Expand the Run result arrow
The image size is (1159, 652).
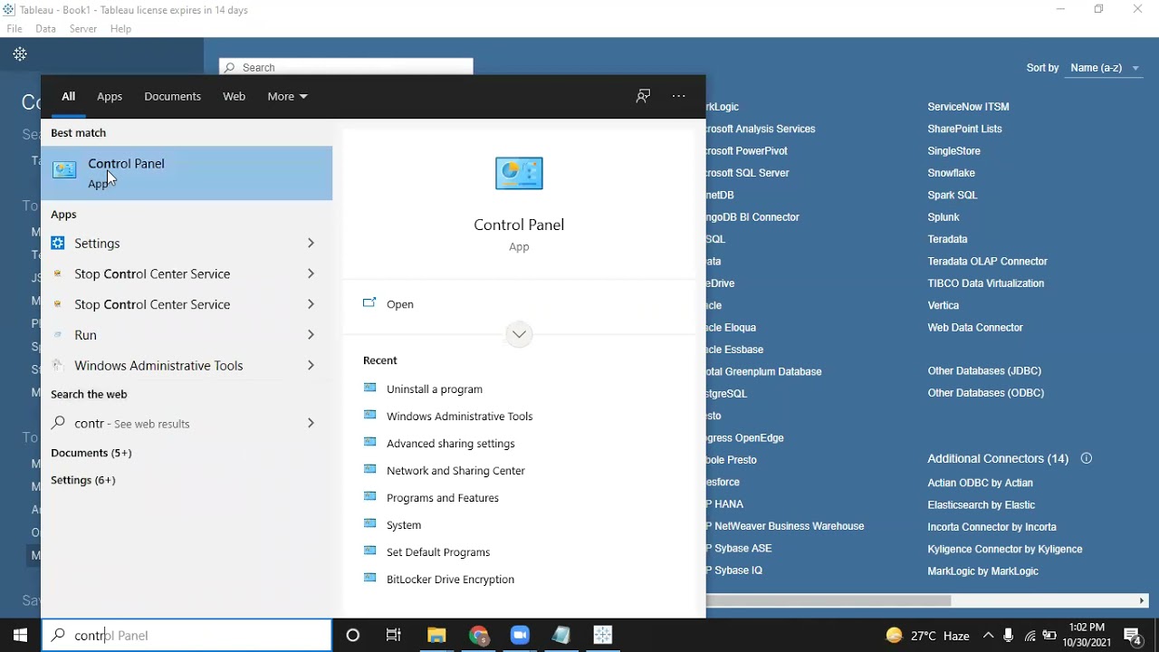tap(311, 335)
